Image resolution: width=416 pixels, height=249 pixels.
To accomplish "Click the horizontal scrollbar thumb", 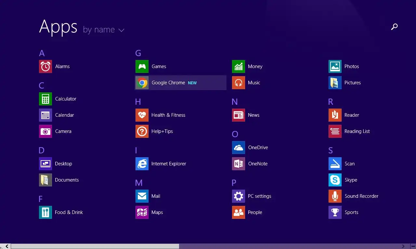I will coord(95,246).
